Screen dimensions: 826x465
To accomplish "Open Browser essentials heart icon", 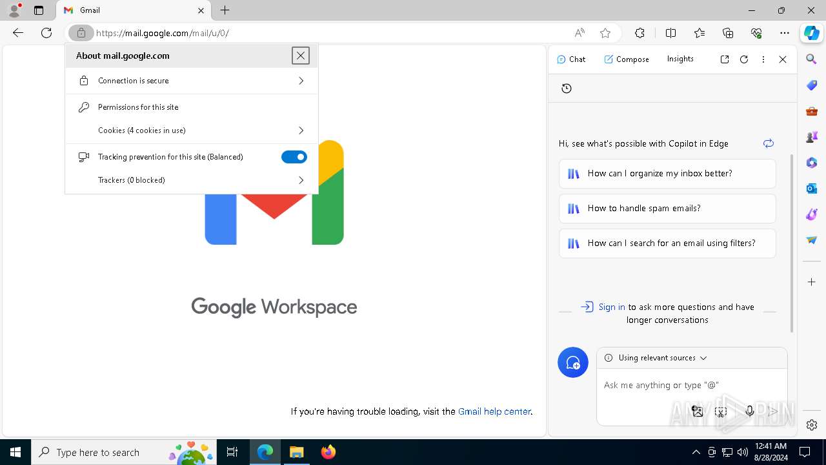I will coord(756,33).
